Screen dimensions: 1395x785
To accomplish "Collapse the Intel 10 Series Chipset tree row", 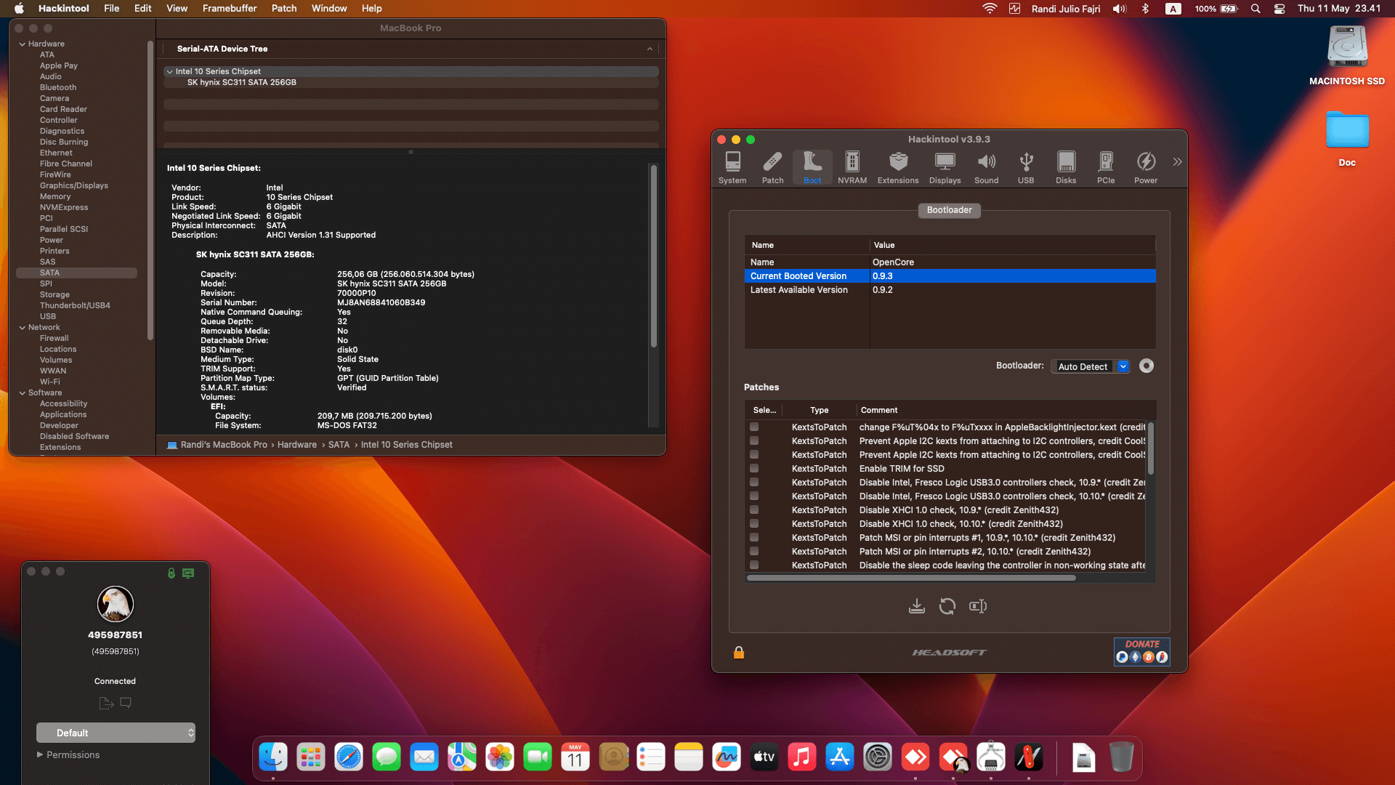I will tap(169, 72).
